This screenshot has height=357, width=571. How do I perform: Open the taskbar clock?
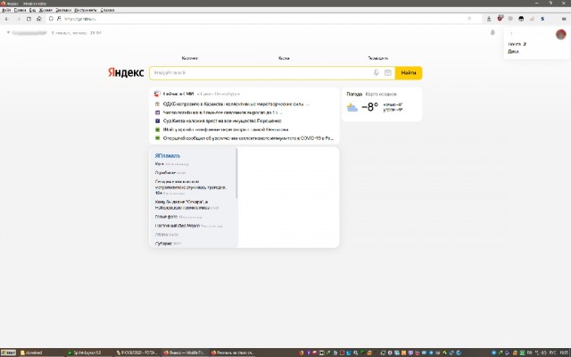(563, 353)
